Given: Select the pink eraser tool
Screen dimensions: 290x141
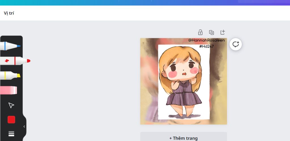Looking at the screenshot, I should [x=8, y=90].
